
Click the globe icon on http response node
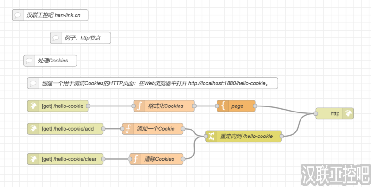click(347, 113)
